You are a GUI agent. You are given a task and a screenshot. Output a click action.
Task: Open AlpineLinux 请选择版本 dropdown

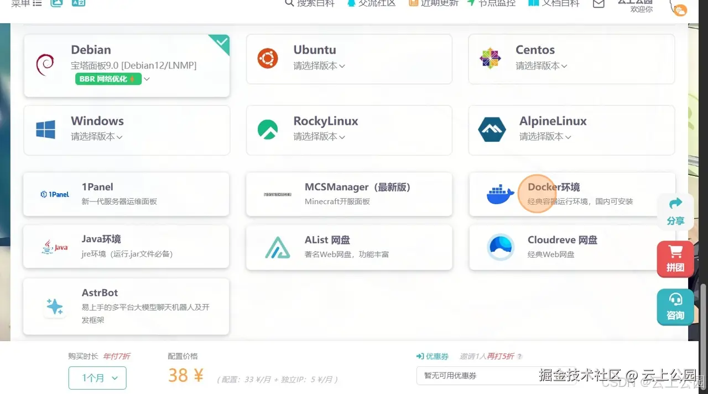point(545,136)
